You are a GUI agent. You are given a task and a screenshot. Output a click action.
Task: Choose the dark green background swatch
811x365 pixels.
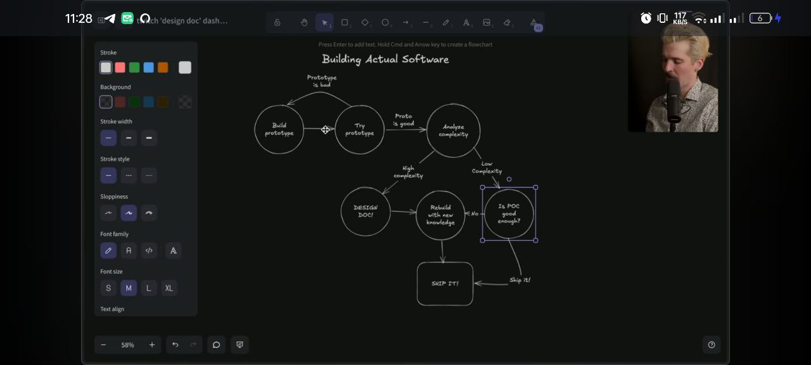coord(134,101)
